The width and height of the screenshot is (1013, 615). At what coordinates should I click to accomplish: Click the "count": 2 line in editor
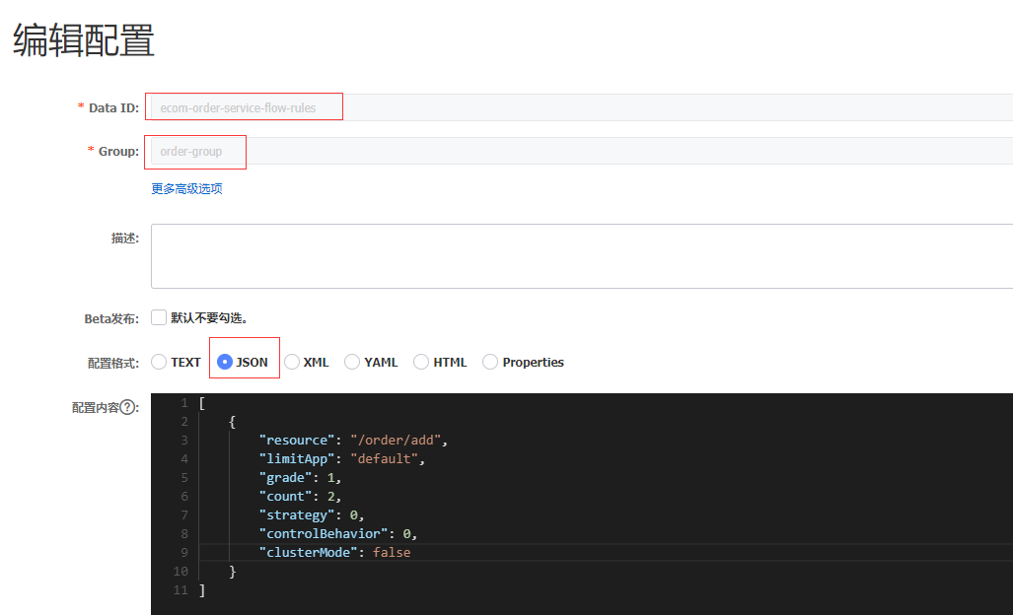coord(300,496)
